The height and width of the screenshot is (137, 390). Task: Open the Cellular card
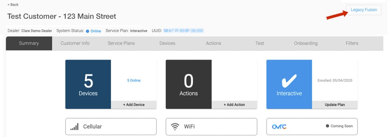point(111,127)
